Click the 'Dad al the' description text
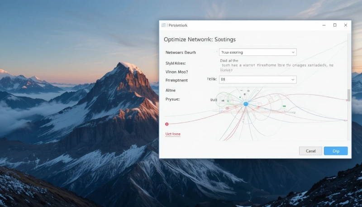 (229, 61)
